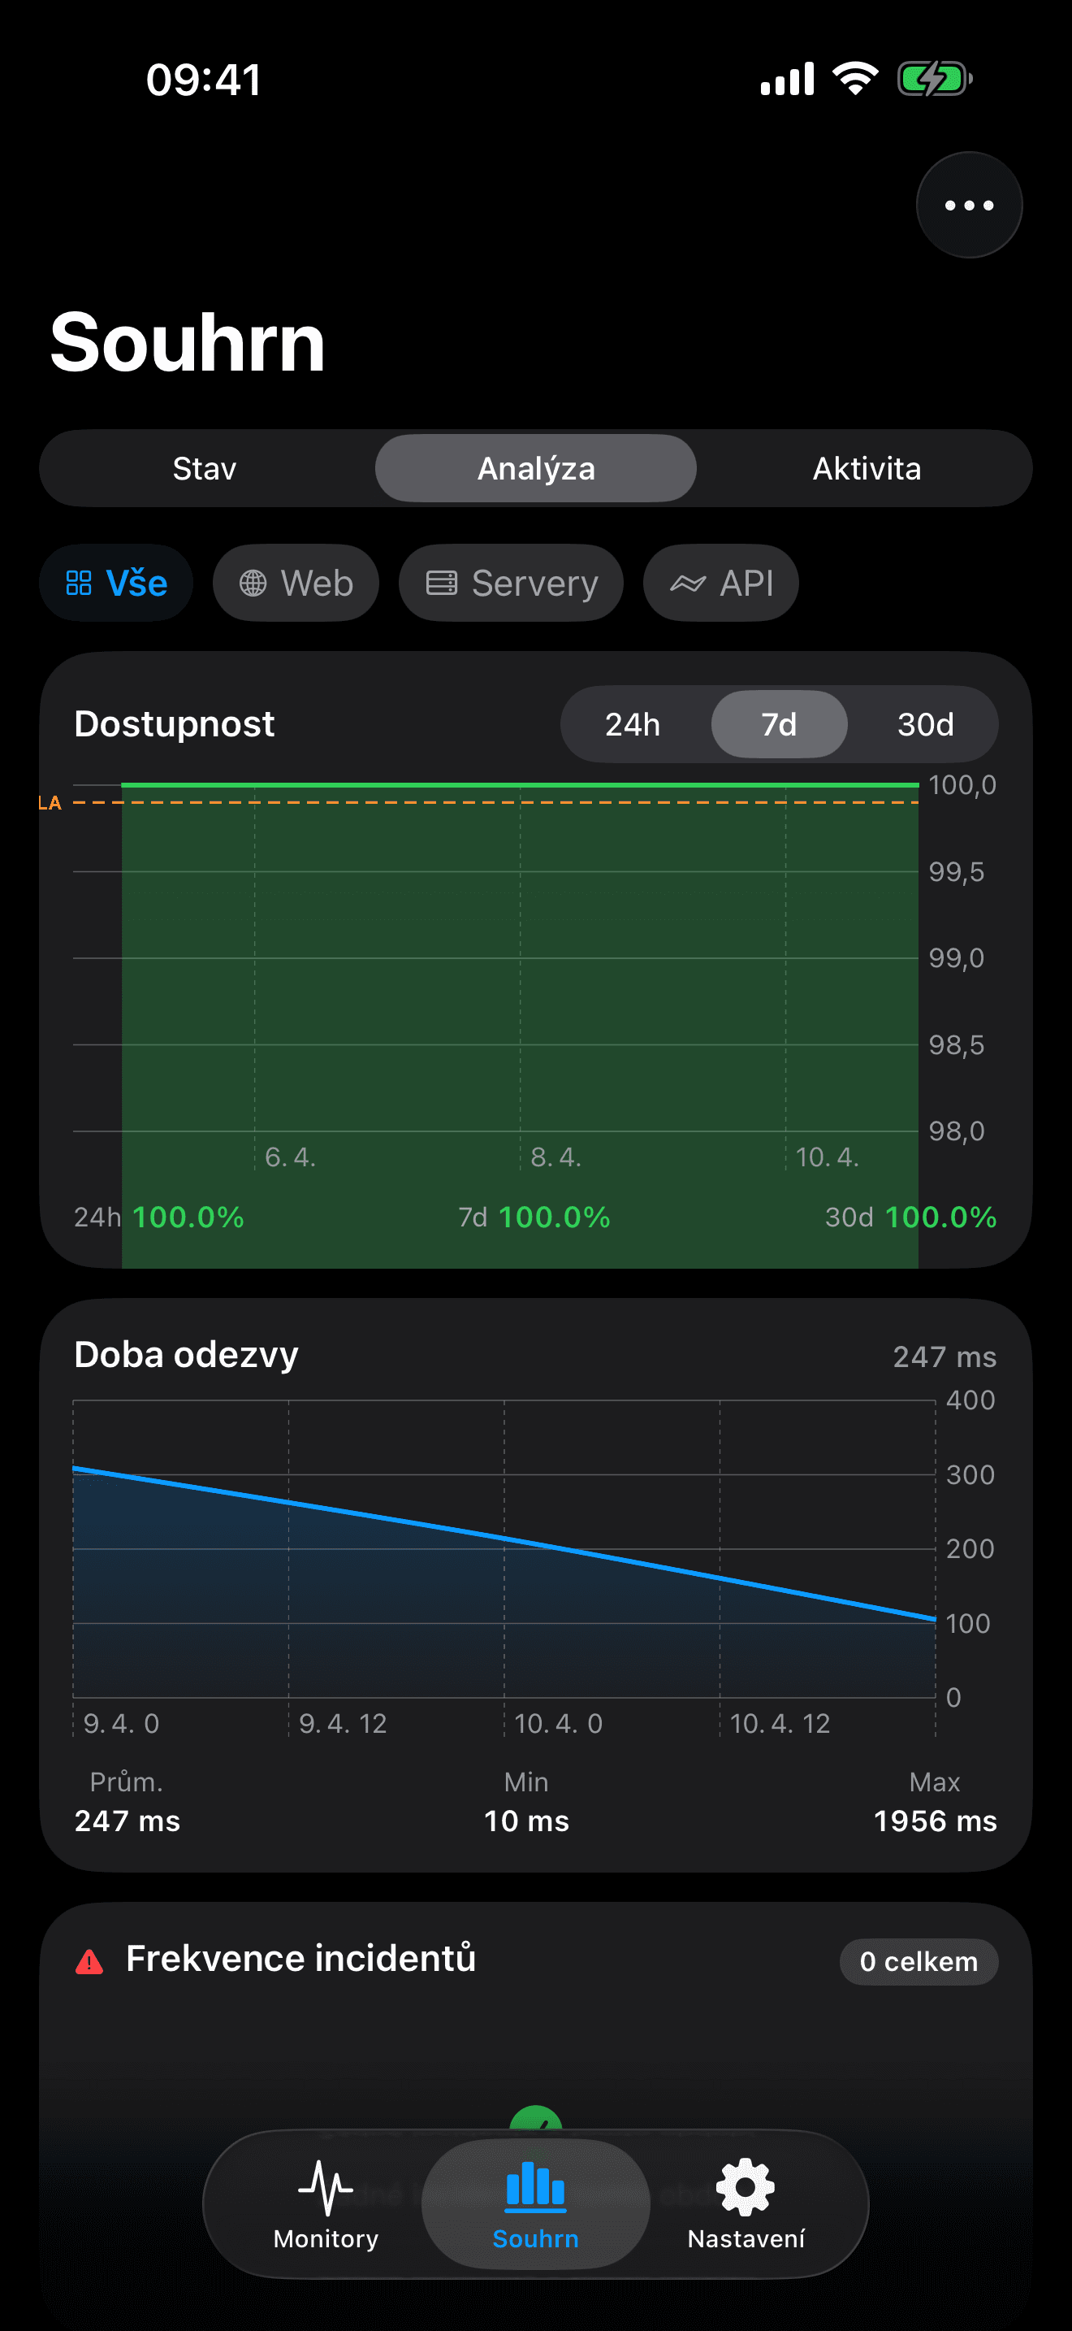Viewport: 1072px width, 2331px height.
Task: Switch to the Aktivita tab
Action: (866, 469)
